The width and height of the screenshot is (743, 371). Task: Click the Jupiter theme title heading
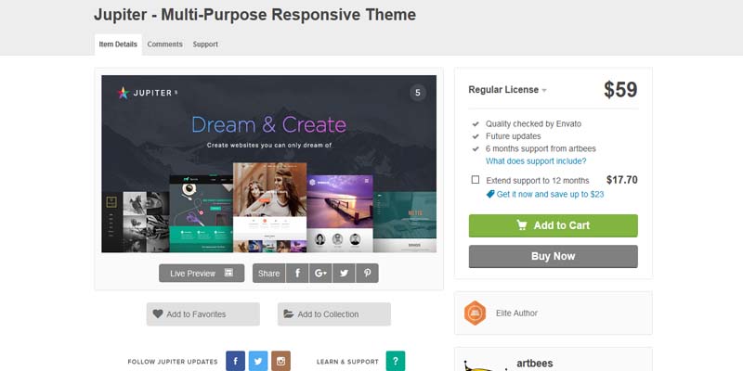click(x=254, y=15)
